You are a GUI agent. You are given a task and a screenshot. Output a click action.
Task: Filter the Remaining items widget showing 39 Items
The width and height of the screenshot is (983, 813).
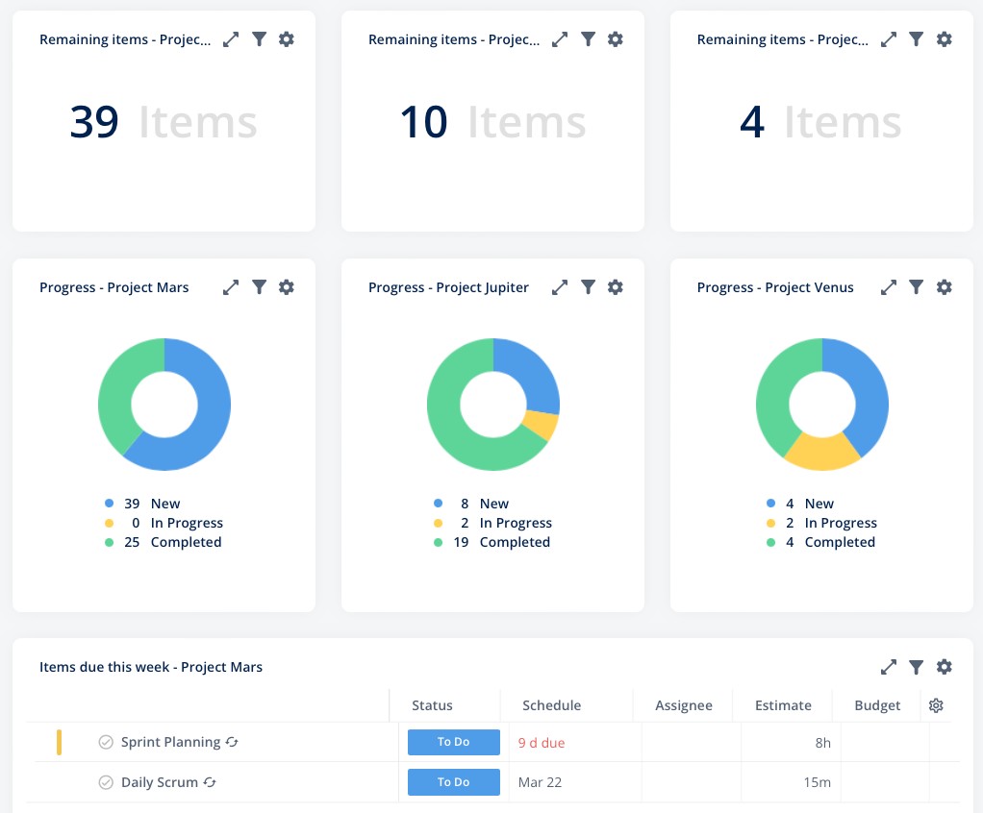(x=259, y=39)
